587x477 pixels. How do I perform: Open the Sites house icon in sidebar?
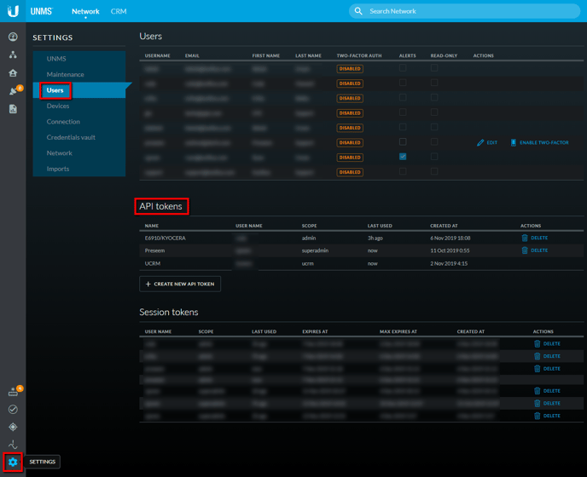click(13, 73)
